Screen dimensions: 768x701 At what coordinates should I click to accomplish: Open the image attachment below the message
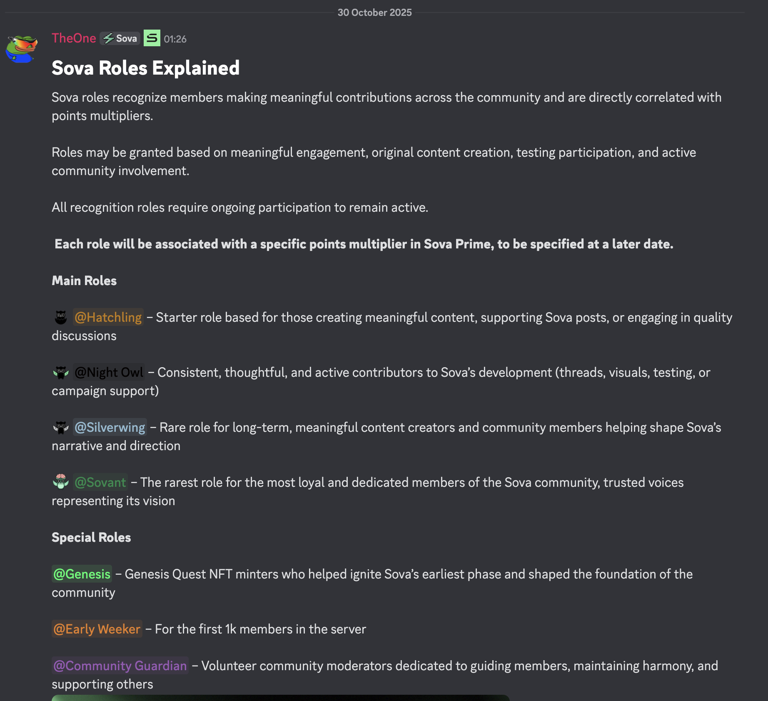[x=280, y=698]
